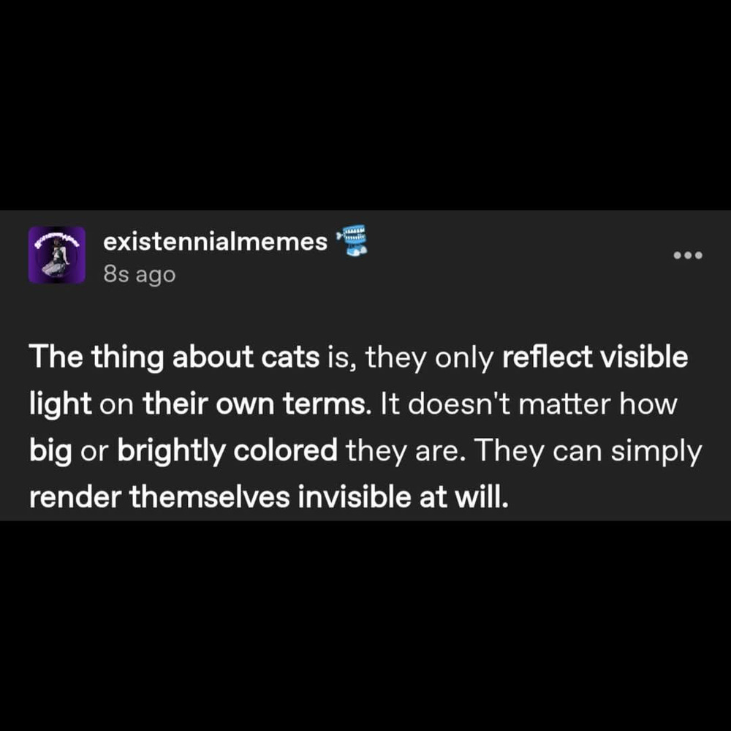Open the existennialmemes purple avatar

pyautogui.click(x=57, y=255)
